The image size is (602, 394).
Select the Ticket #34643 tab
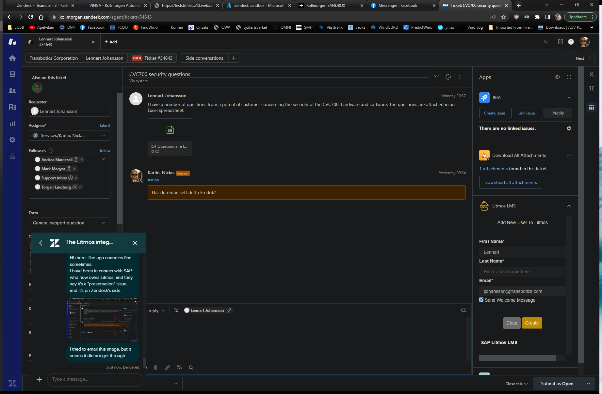pyautogui.click(x=152, y=58)
